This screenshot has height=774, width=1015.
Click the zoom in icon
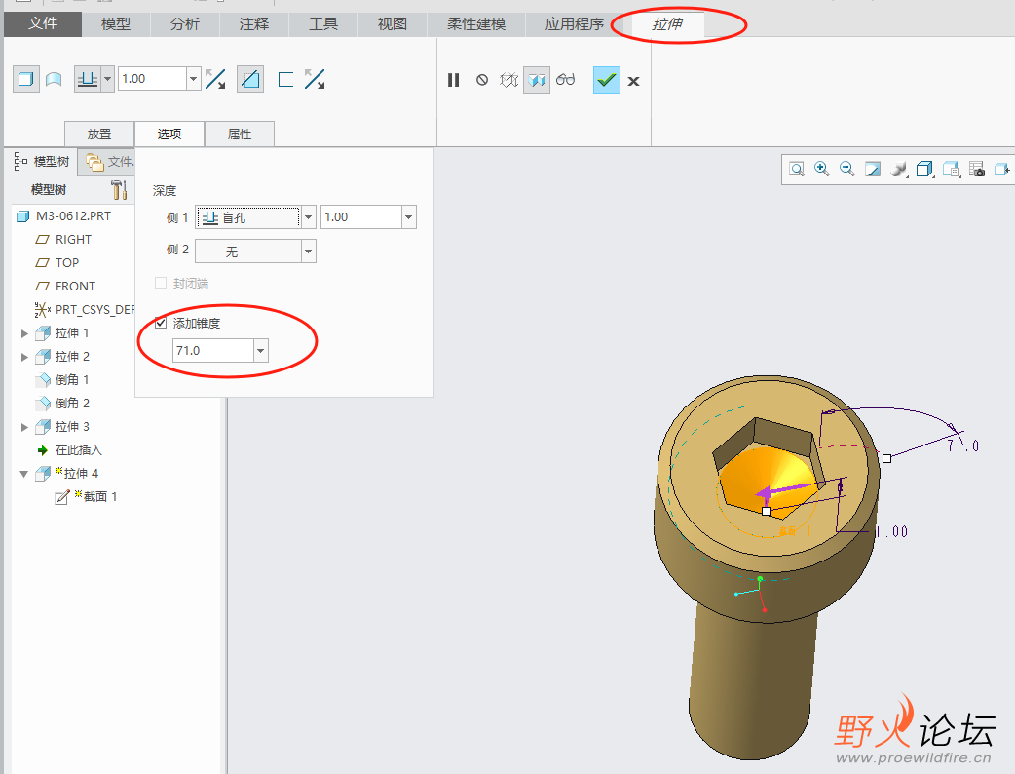[x=822, y=169]
